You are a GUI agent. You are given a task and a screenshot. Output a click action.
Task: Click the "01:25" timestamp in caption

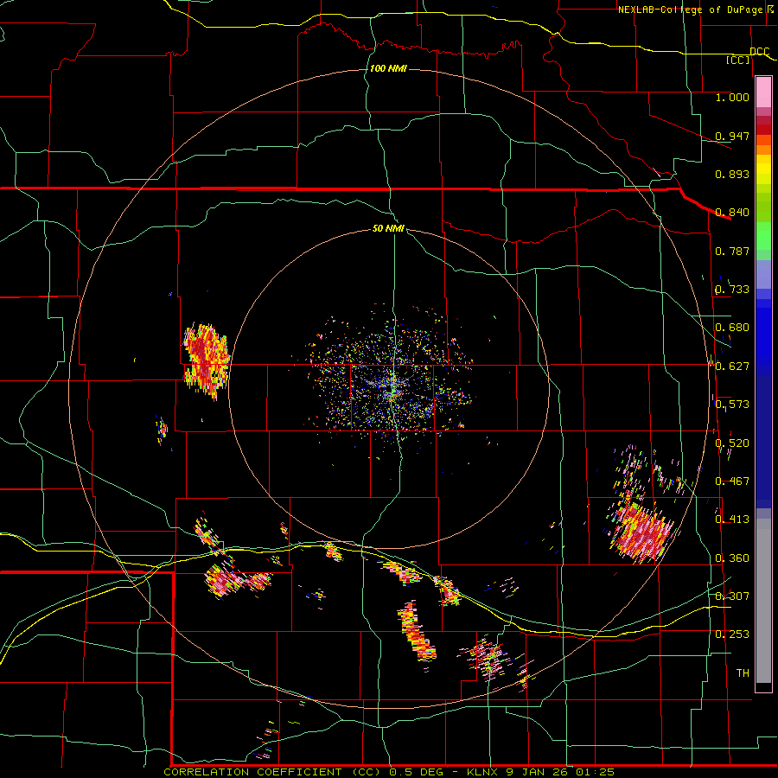point(595,772)
